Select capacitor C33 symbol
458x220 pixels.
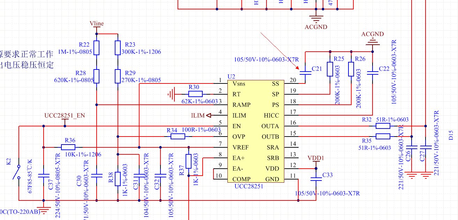pos(316,179)
